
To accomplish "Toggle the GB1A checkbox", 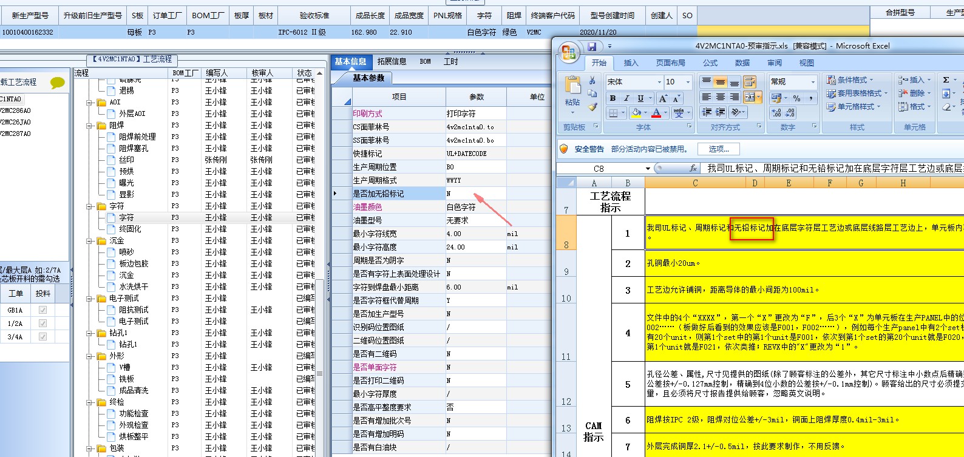I will tap(42, 310).
